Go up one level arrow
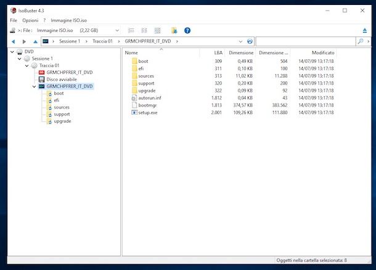The width and height of the screenshot is (376, 270). (36, 41)
